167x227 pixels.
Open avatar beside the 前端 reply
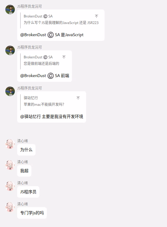[10, 50]
